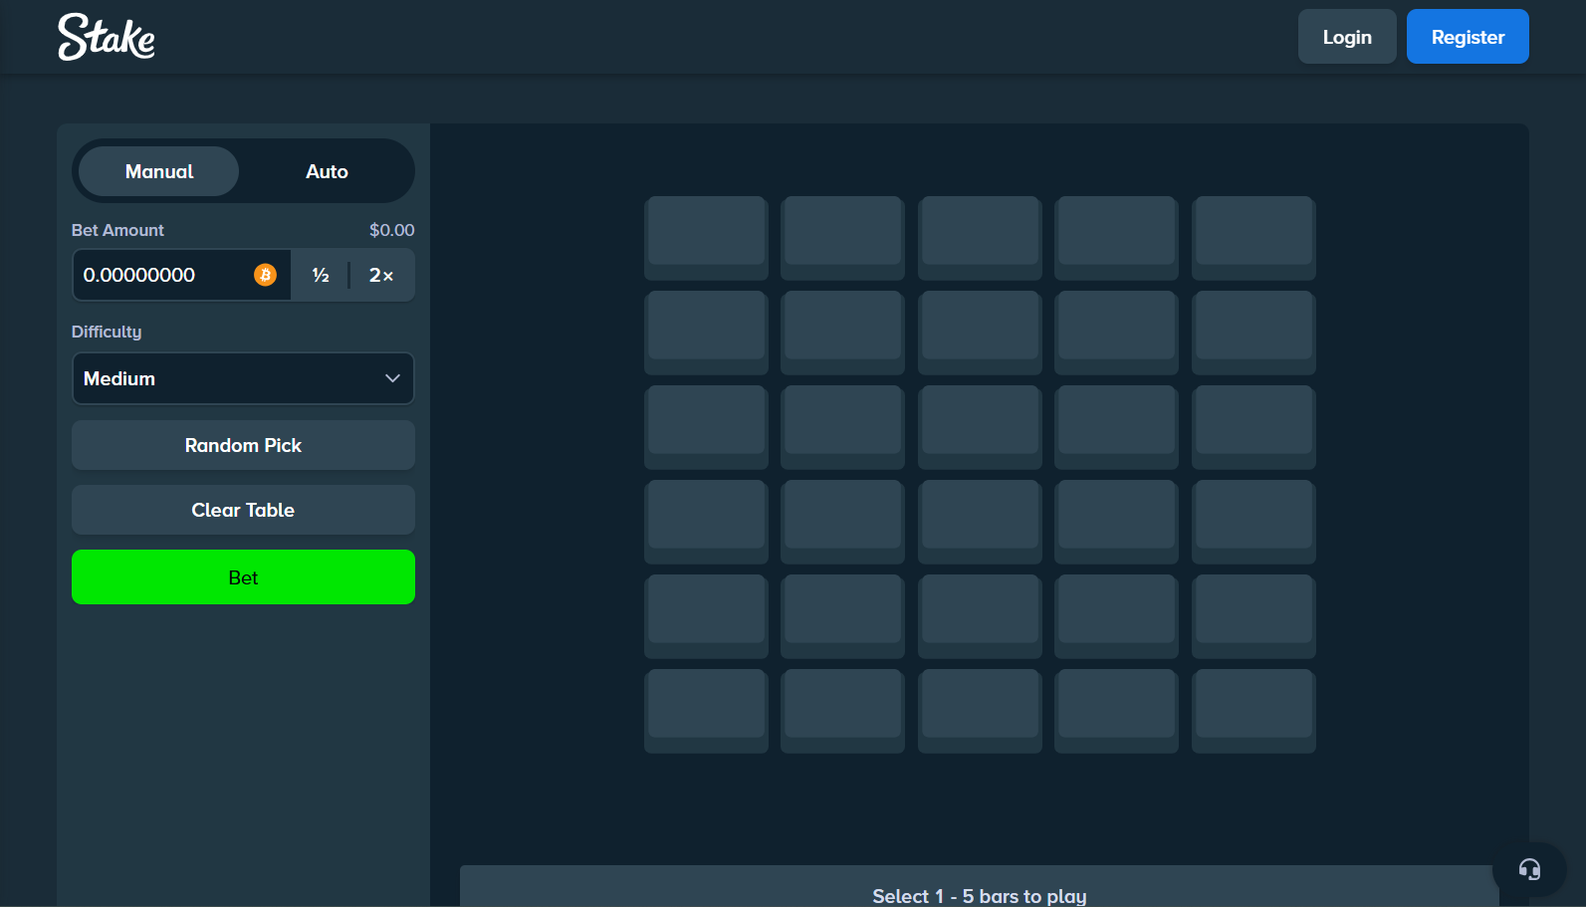Image resolution: width=1586 pixels, height=907 pixels.
Task: Halve the bet with ½ button
Action: point(321,275)
